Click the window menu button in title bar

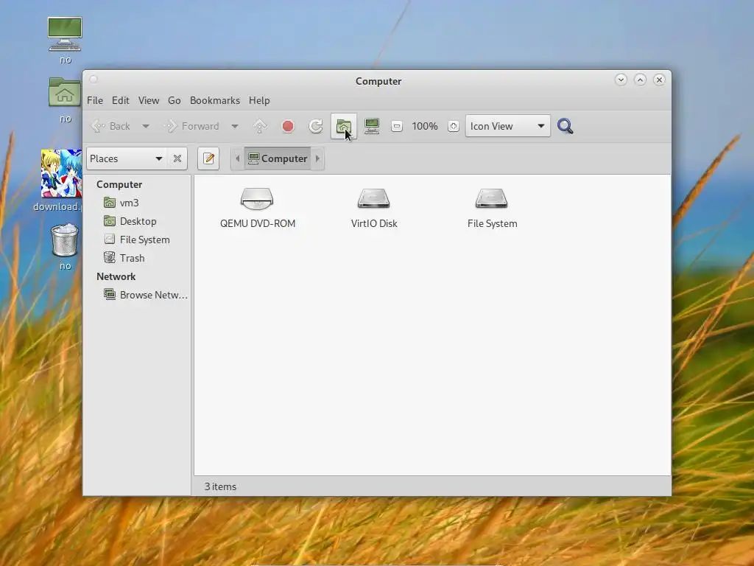[94, 80]
